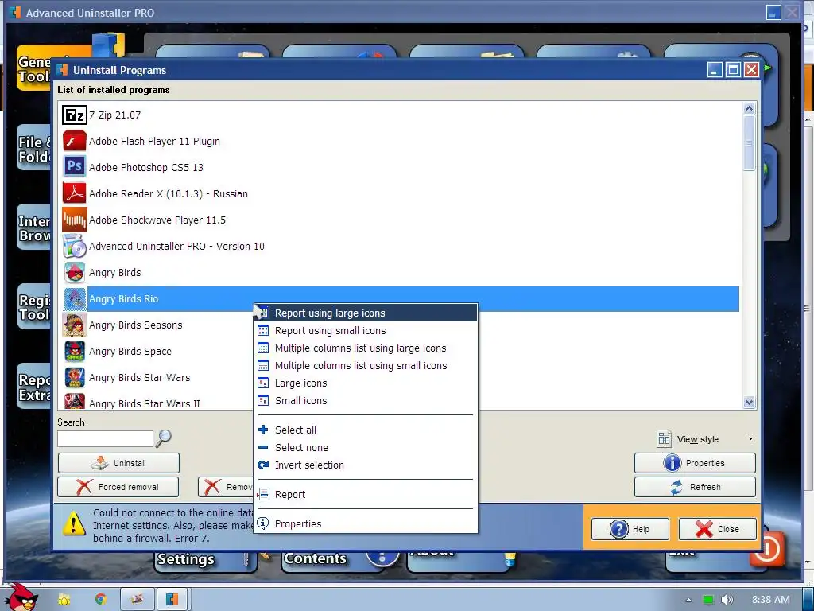Viewport: 814px width, 611px height.
Task: Click the program list scrollbar thumb
Action: point(749,143)
